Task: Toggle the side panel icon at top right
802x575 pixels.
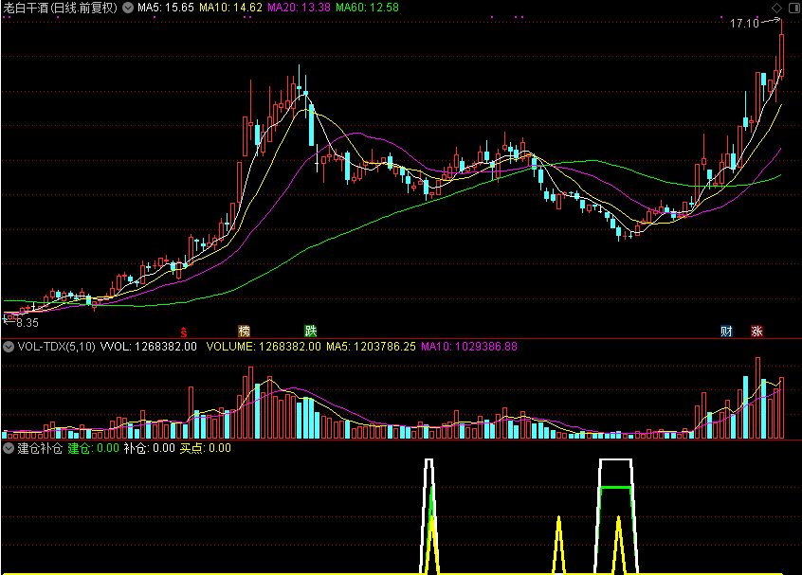Action: (794, 8)
